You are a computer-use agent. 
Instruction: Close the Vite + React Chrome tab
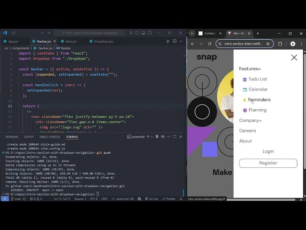point(249,34)
